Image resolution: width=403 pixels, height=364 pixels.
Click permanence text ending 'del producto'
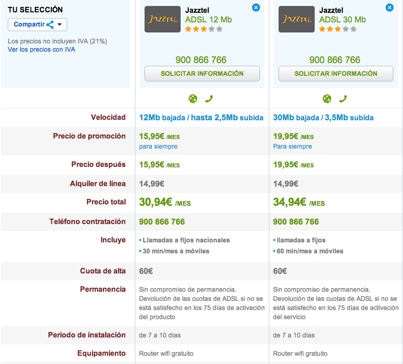(202, 303)
